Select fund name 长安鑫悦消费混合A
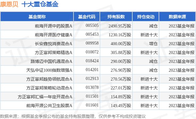 coord(54,44)
